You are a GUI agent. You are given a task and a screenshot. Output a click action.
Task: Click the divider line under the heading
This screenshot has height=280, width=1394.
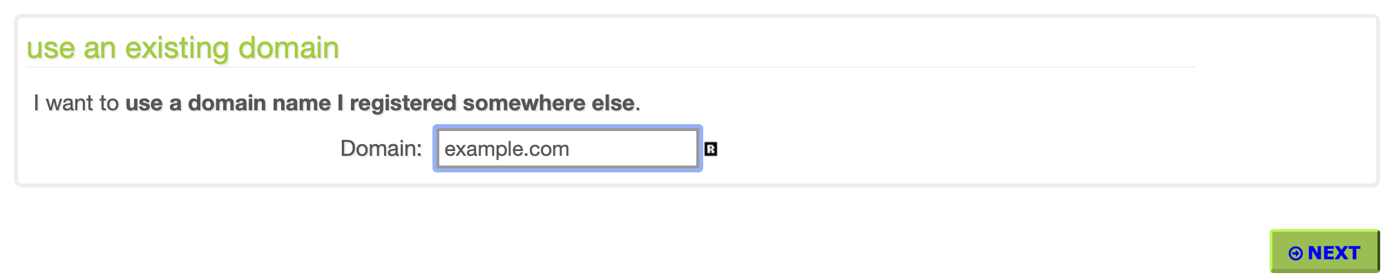(611, 67)
